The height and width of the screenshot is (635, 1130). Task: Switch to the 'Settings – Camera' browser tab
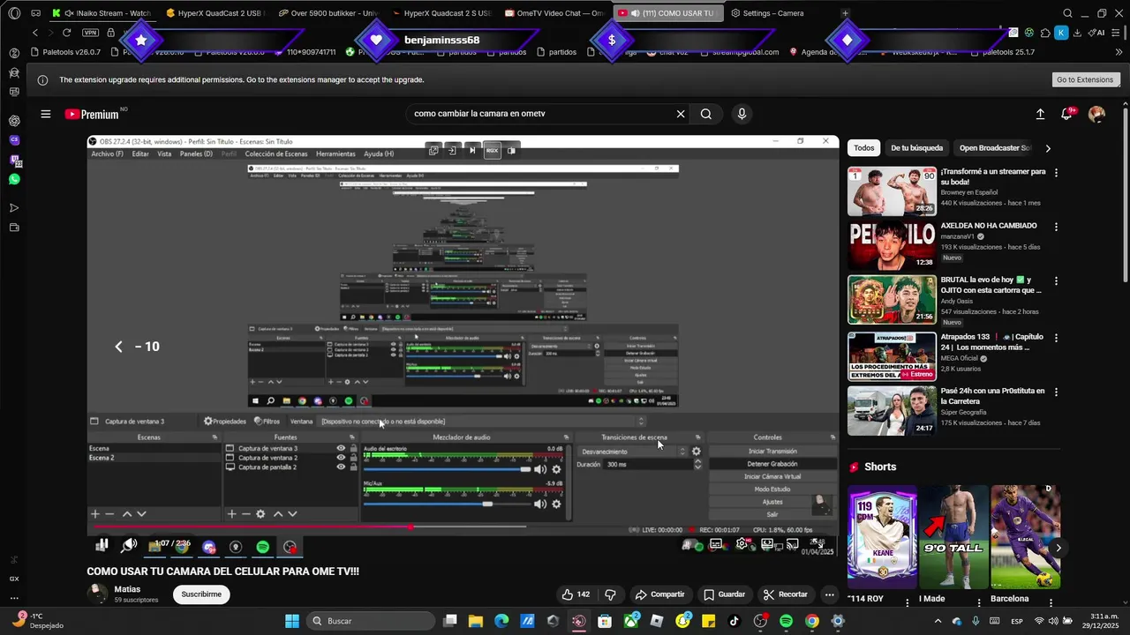click(774, 13)
